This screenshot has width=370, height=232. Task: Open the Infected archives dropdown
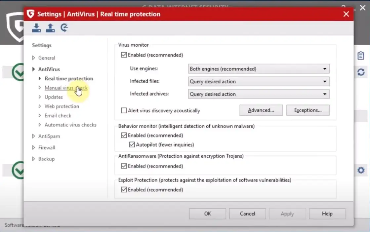[x=259, y=94]
